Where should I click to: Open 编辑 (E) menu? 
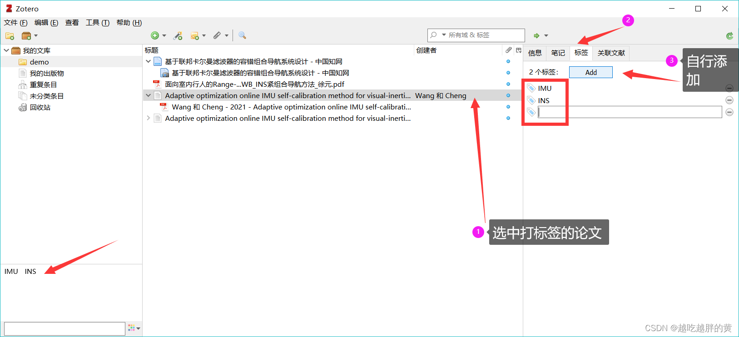click(x=46, y=23)
